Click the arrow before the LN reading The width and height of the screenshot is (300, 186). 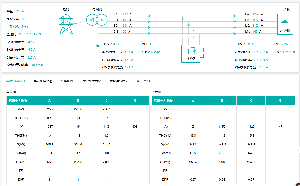click(x=234, y=34)
